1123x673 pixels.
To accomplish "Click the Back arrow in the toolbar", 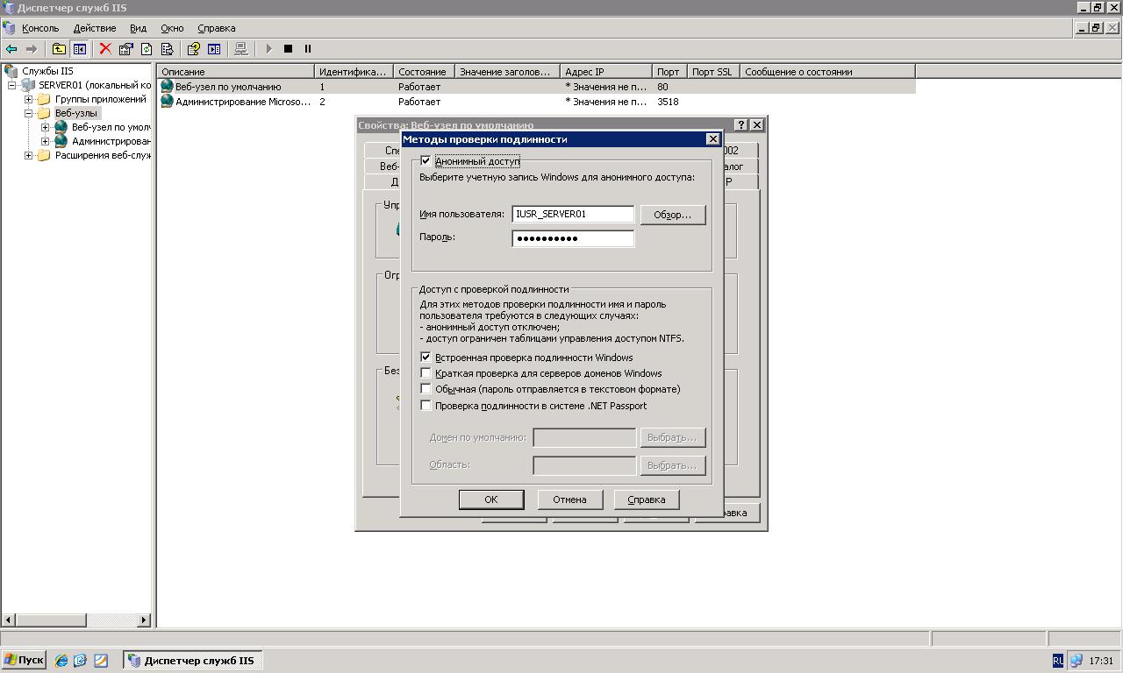I will coord(11,49).
